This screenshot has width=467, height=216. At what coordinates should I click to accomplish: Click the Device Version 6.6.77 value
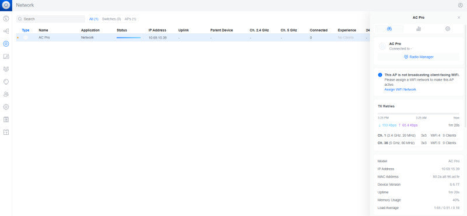pos(455,184)
